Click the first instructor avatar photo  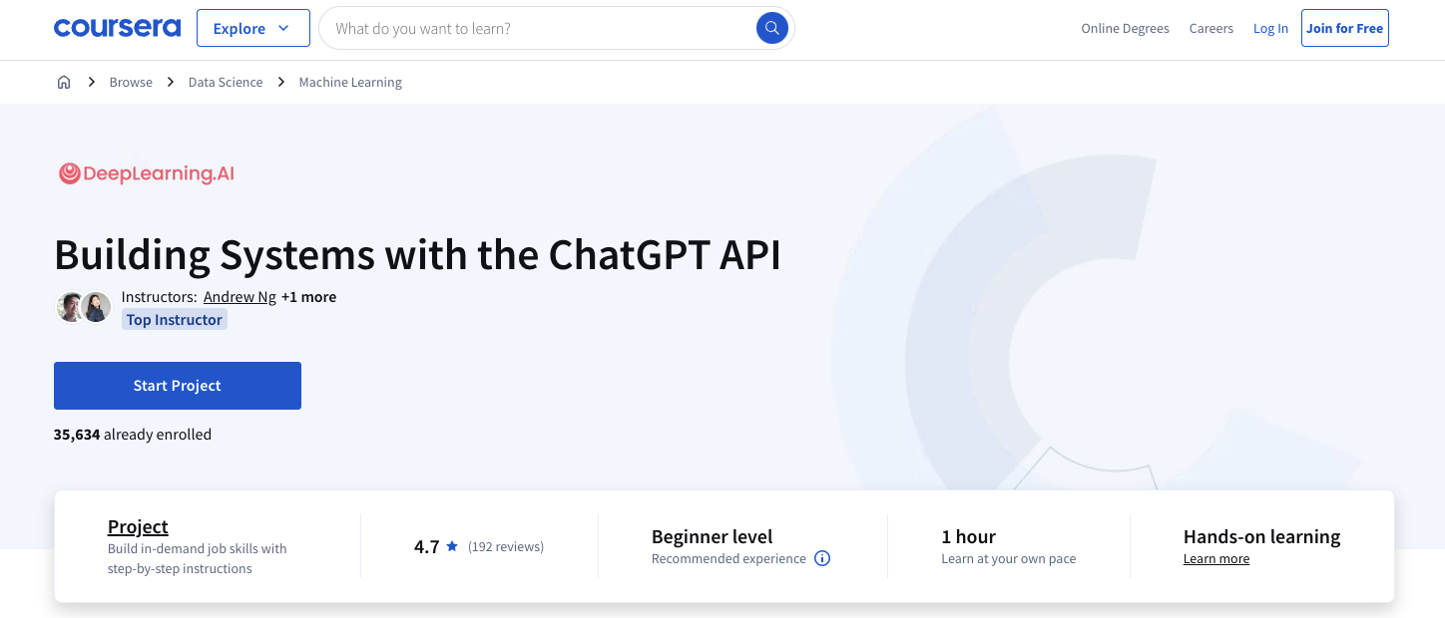pyautogui.click(x=71, y=307)
